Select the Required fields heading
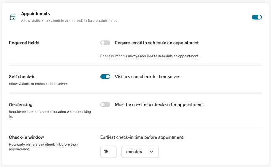 [24, 43]
